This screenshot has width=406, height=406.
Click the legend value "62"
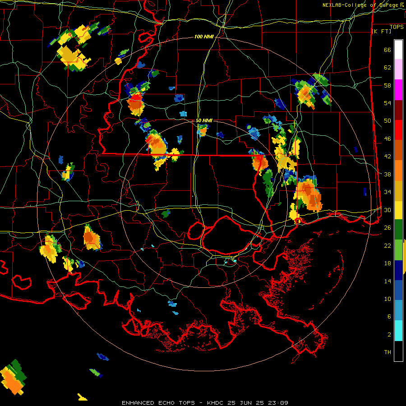tap(388, 68)
